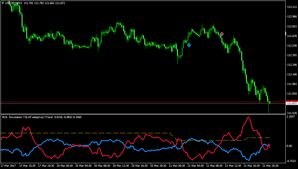Click the forx-station T3(vhf adaptive) ITrend label

tap(31, 117)
